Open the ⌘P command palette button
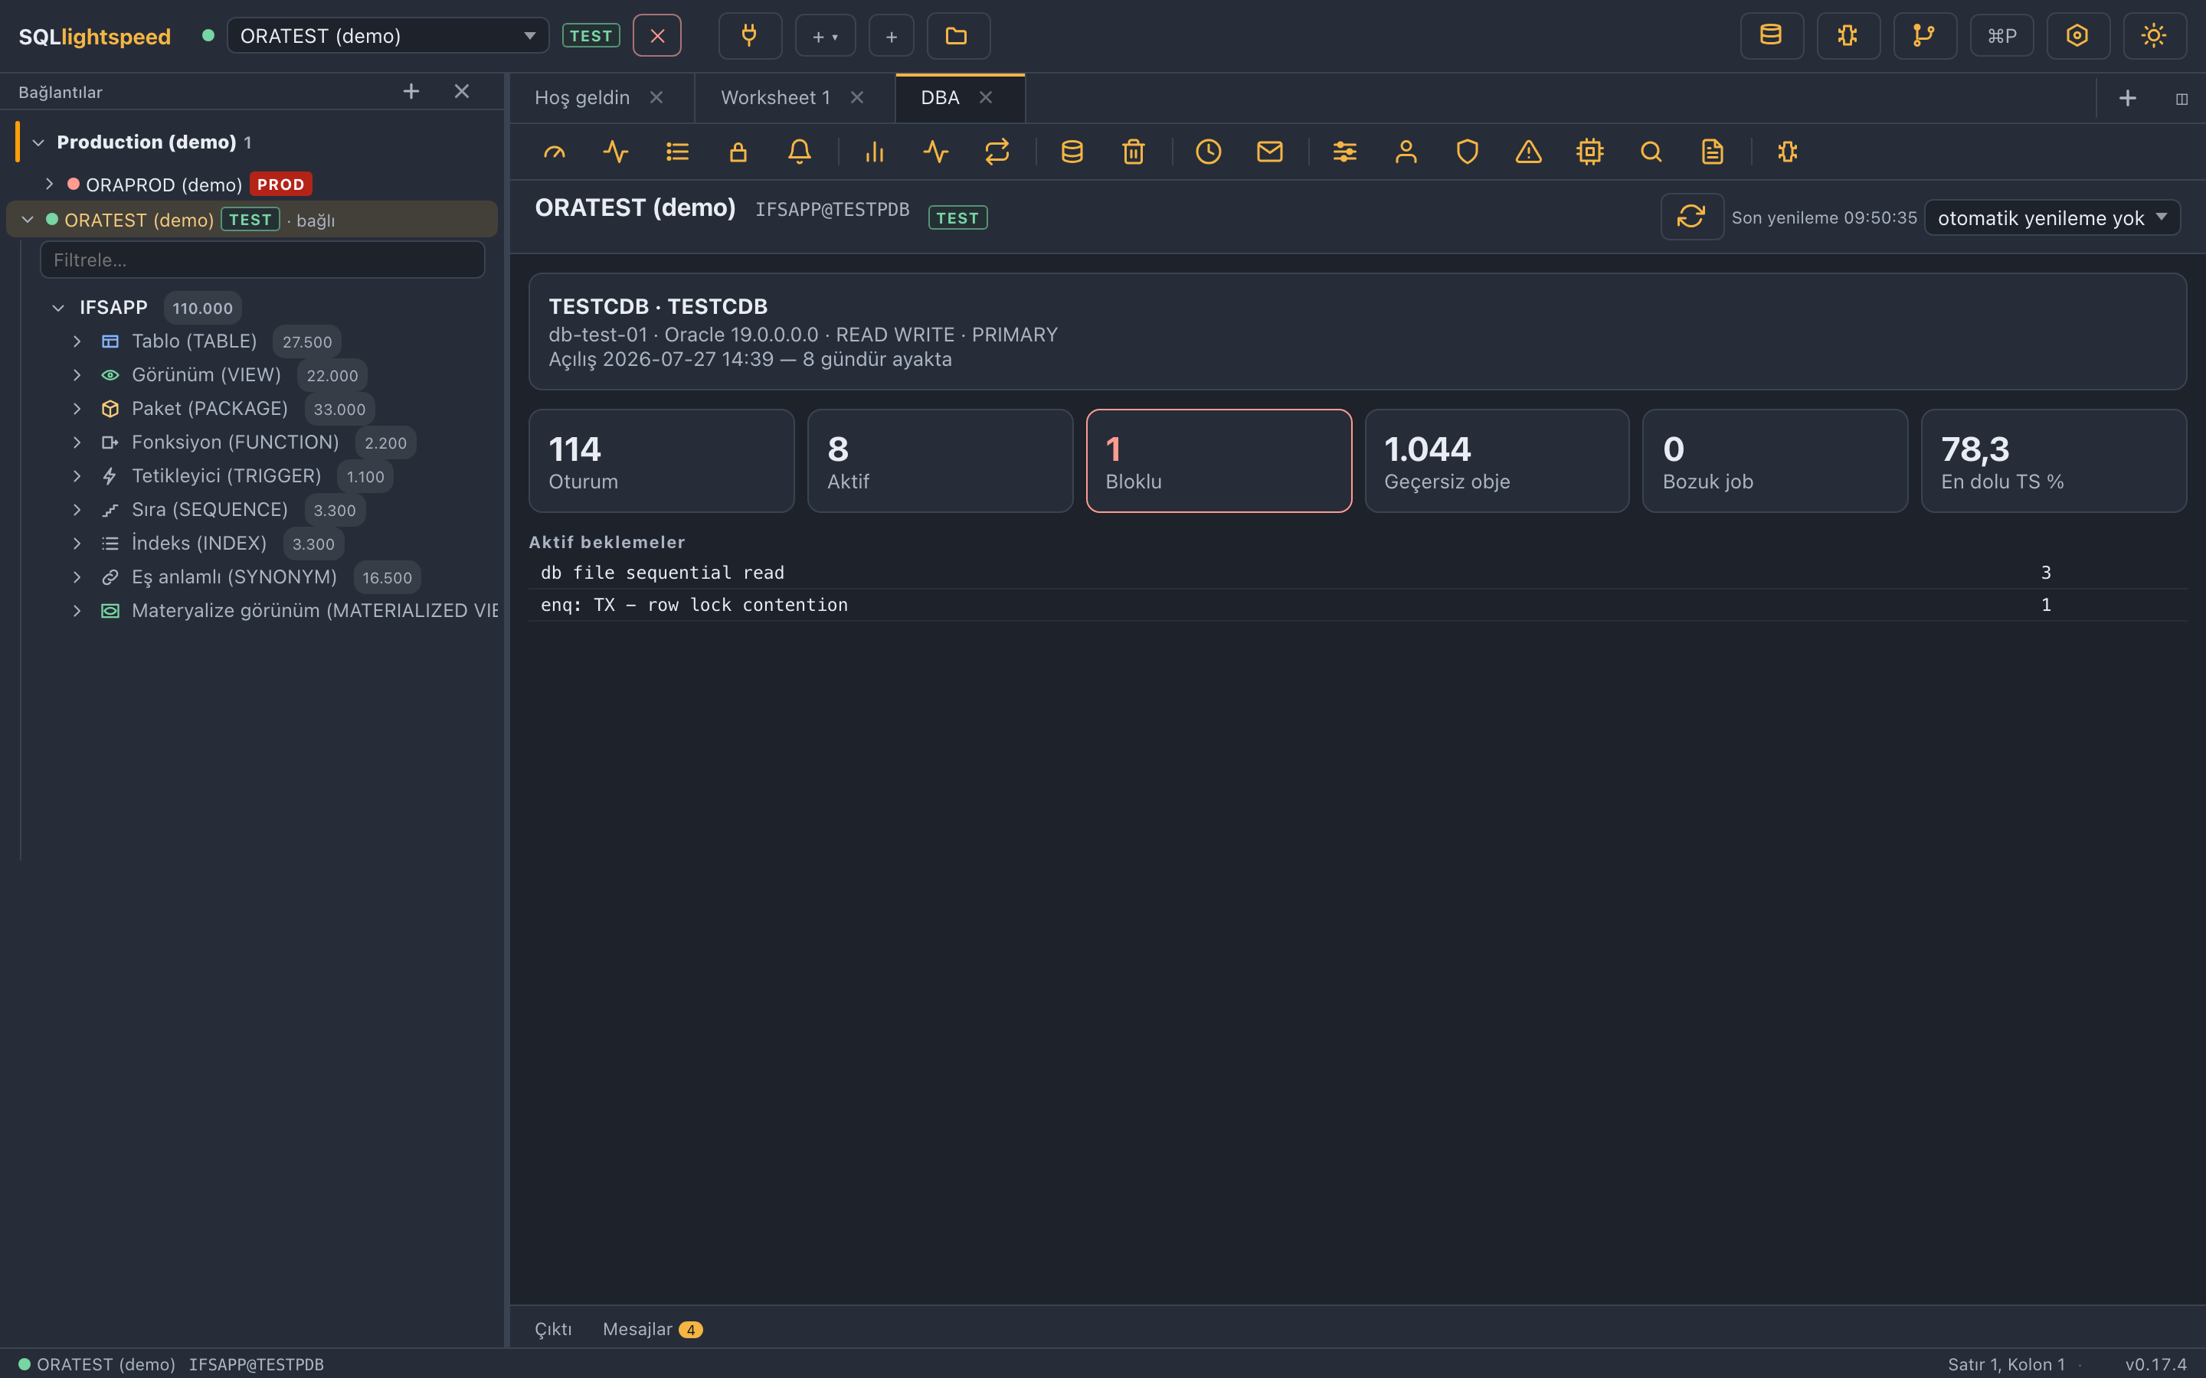Image resolution: width=2206 pixels, height=1378 pixels. (2001, 35)
